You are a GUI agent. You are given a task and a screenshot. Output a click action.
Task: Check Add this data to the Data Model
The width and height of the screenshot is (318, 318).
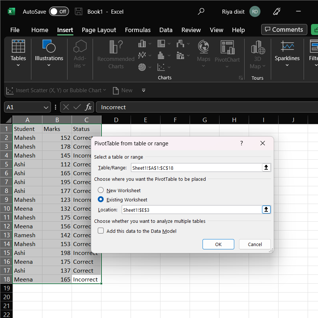100,231
